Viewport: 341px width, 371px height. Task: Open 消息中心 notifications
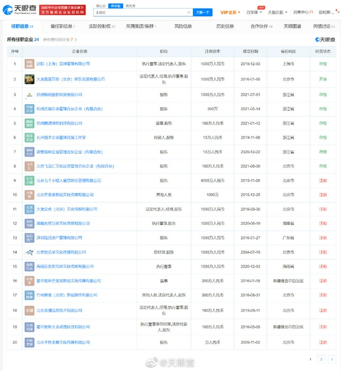pyautogui.click(x=303, y=12)
